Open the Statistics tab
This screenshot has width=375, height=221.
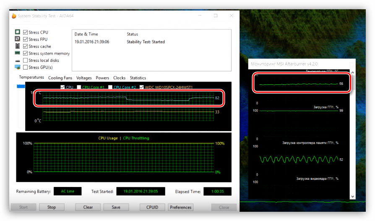pos(138,78)
